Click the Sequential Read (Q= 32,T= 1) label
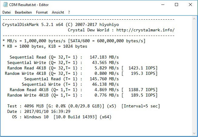The height and width of the screenshot is (137, 198). point(44,57)
